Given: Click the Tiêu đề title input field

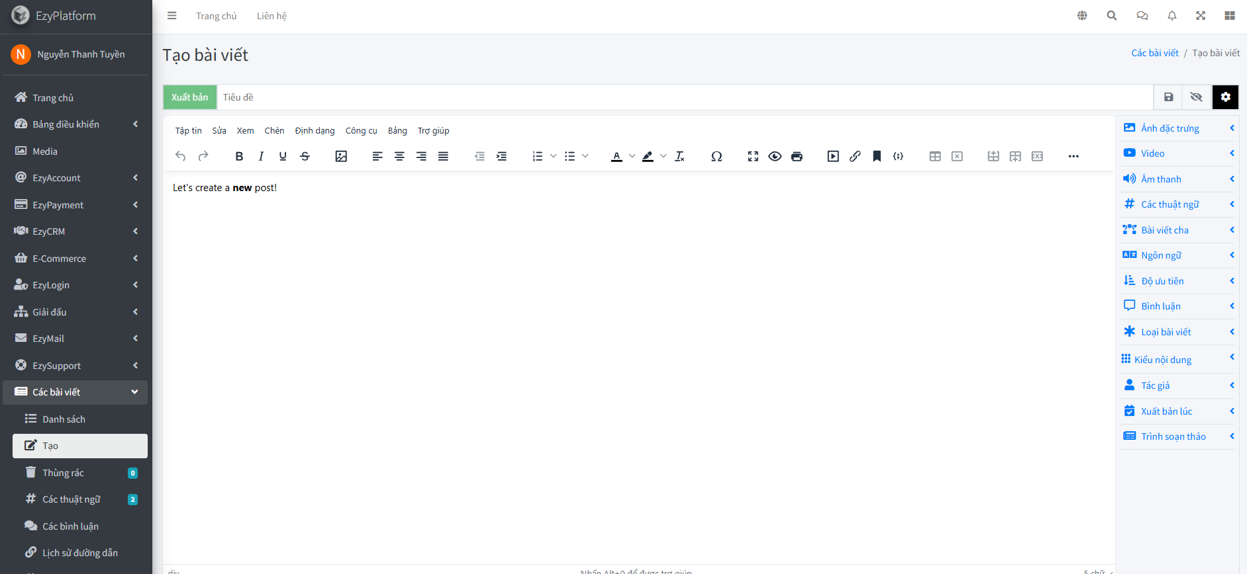Looking at the screenshot, I should [685, 97].
